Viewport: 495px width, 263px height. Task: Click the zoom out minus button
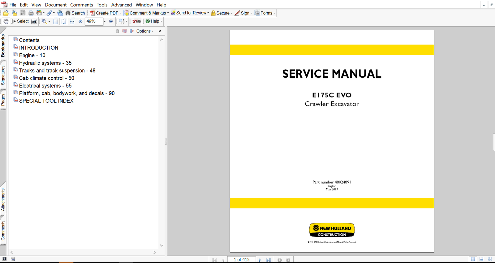coord(80,21)
